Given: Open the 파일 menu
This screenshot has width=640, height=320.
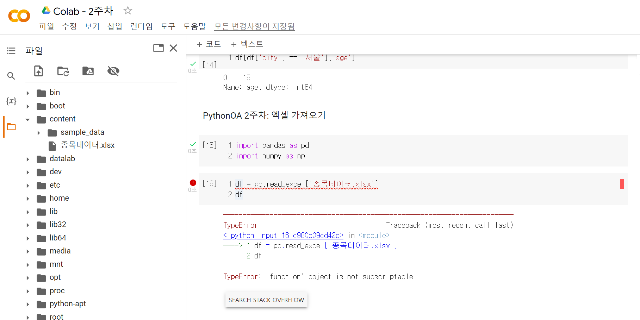Looking at the screenshot, I should tap(46, 26).
